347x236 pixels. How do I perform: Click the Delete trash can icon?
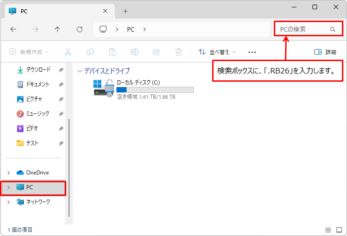(x=179, y=52)
